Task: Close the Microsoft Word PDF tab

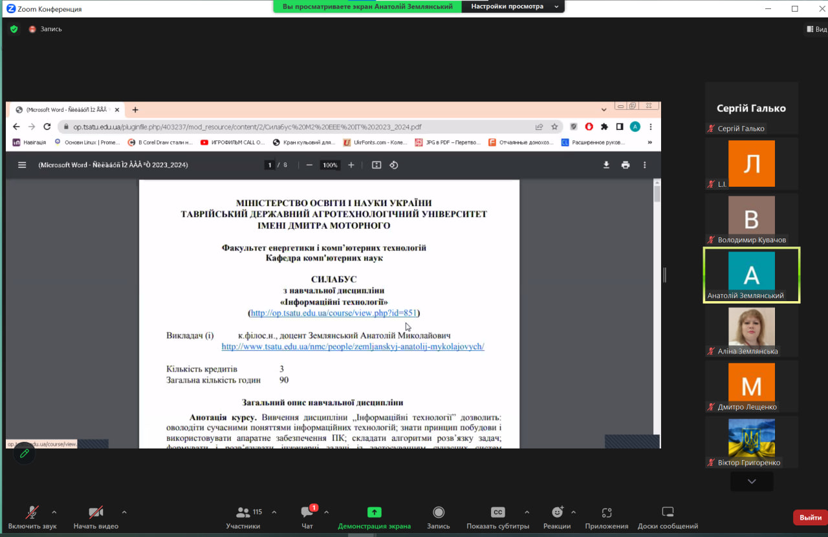Action: (117, 110)
